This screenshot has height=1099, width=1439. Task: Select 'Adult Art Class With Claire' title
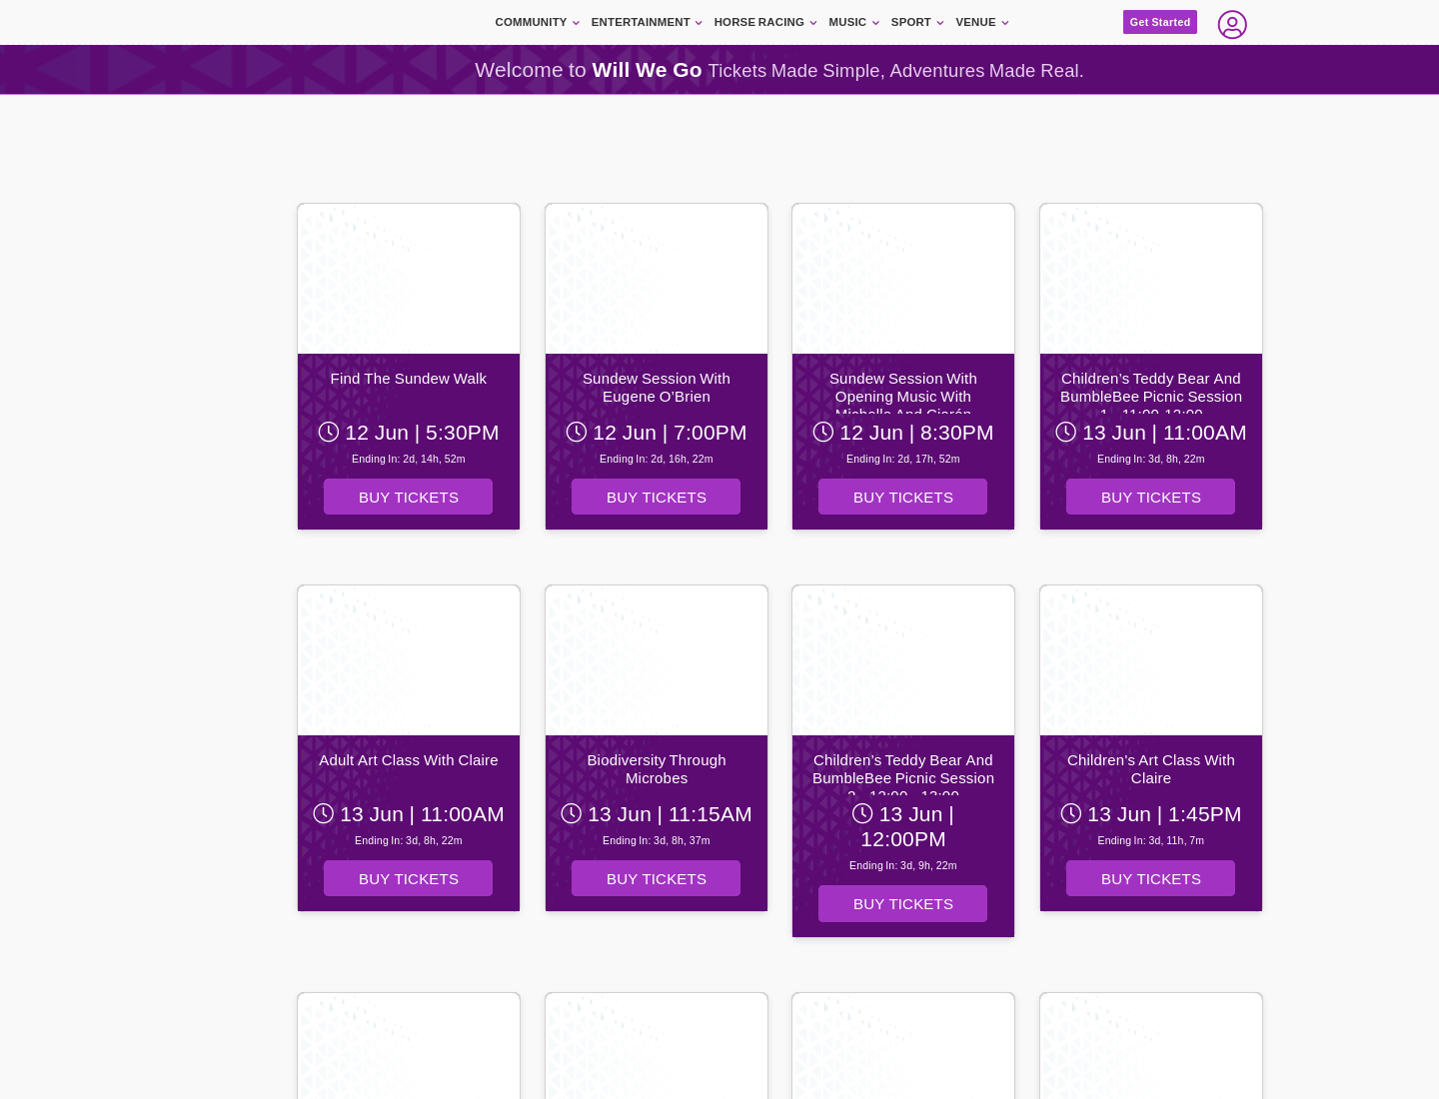pyautogui.click(x=409, y=760)
